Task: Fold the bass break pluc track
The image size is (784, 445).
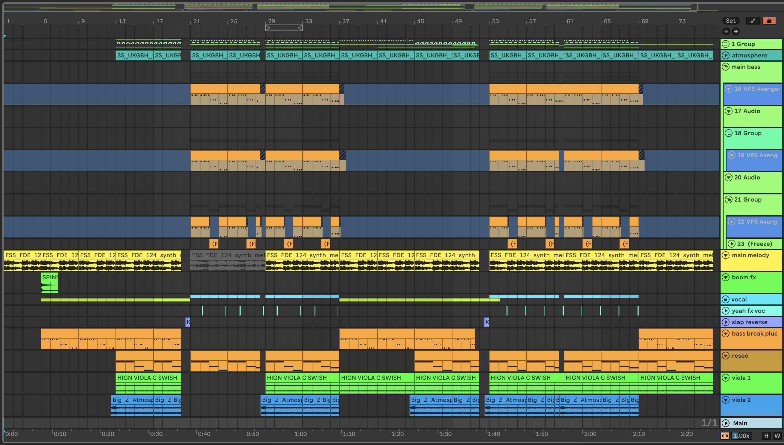Action: 725,333
